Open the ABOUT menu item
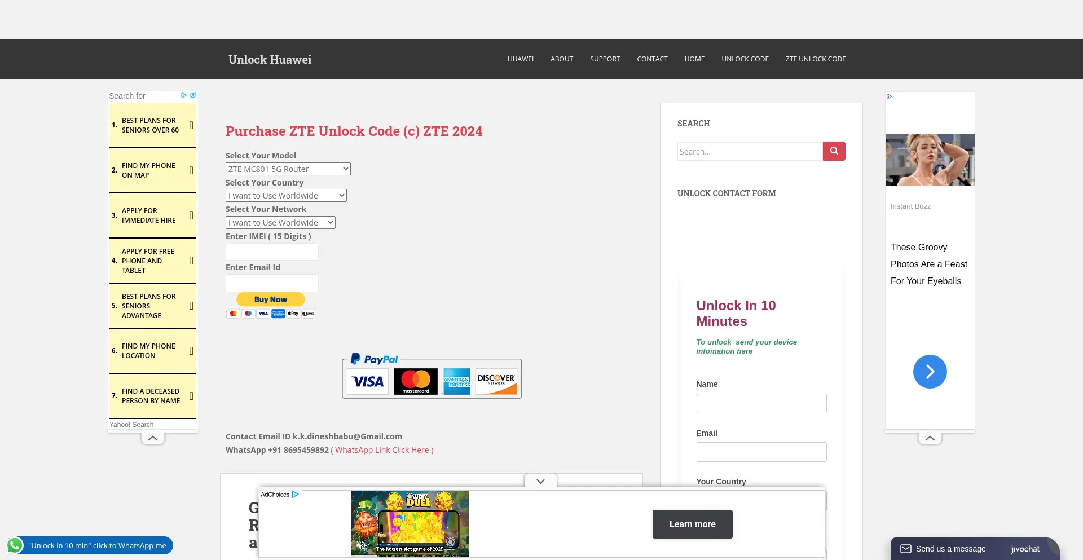 [x=562, y=59]
